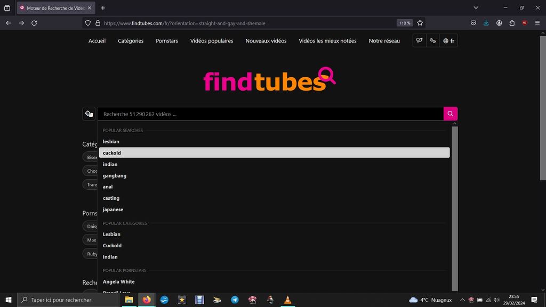Launch VLC media player from taskbar
The width and height of the screenshot is (546, 307).
[x=288, y=300]
